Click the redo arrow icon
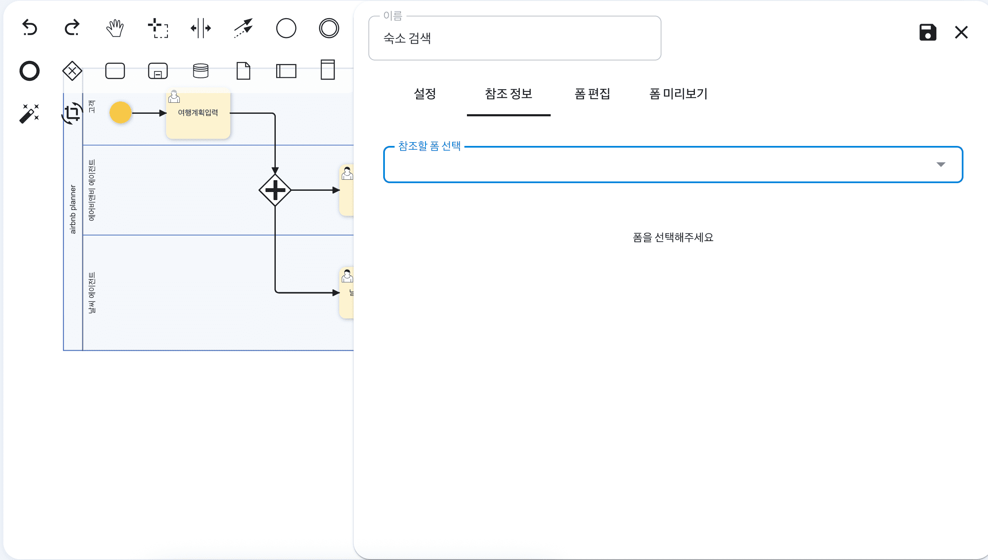The height and width of the screenshot is (560, 988). point(72,28)
